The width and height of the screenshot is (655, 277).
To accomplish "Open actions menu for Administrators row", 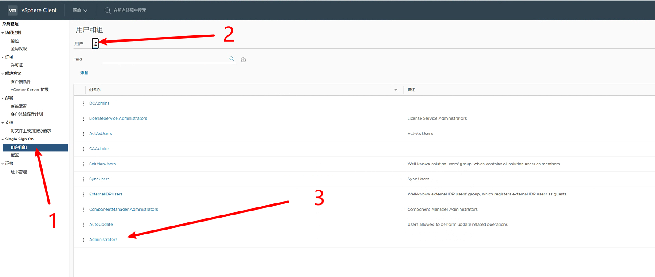I will pos(83,240).
